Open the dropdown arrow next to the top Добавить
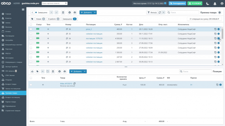Viewport: 225px width, 126px height. point(95,12)
